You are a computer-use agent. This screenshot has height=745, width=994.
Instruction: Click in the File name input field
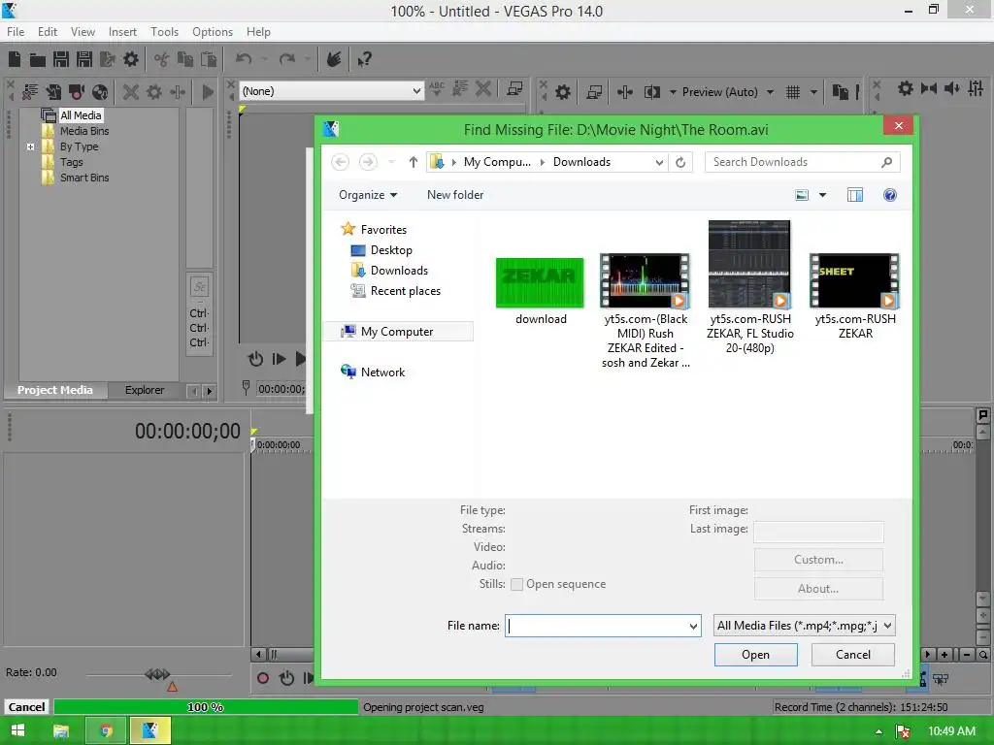596,626
